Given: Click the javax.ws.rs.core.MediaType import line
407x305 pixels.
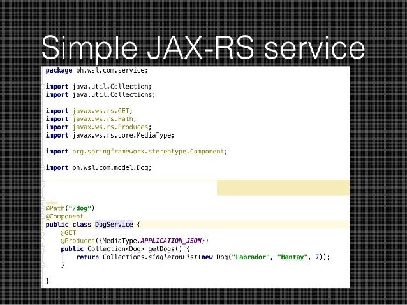Looking at the screenshot, I should point(110,135).
